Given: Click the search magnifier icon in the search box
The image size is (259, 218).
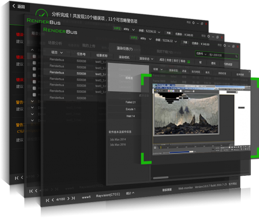Looking at the screenshot, I should point(236,56).
